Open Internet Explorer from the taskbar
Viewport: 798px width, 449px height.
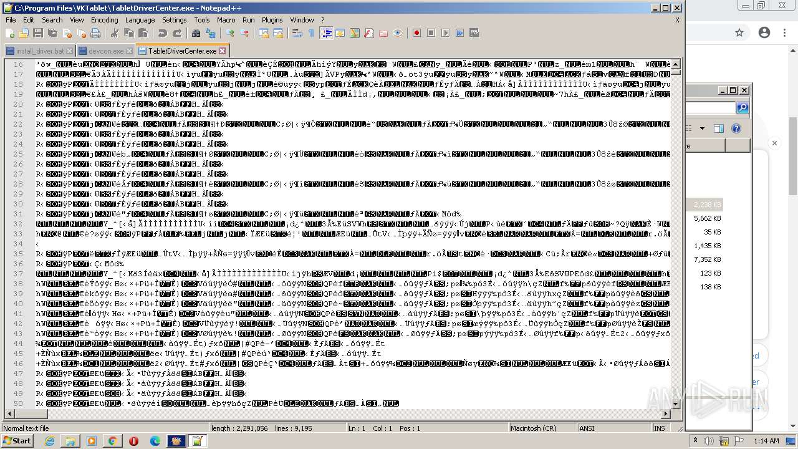tap(49, 441)
